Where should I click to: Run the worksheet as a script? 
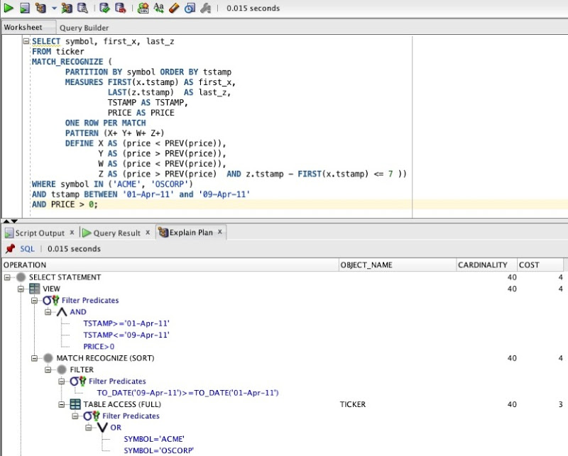pyautogui.click(x=26, y=7)
